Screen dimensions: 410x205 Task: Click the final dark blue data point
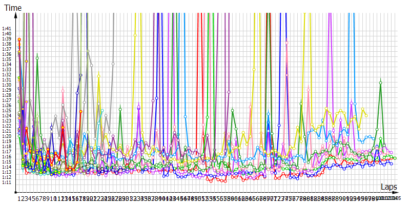[392, 163]
